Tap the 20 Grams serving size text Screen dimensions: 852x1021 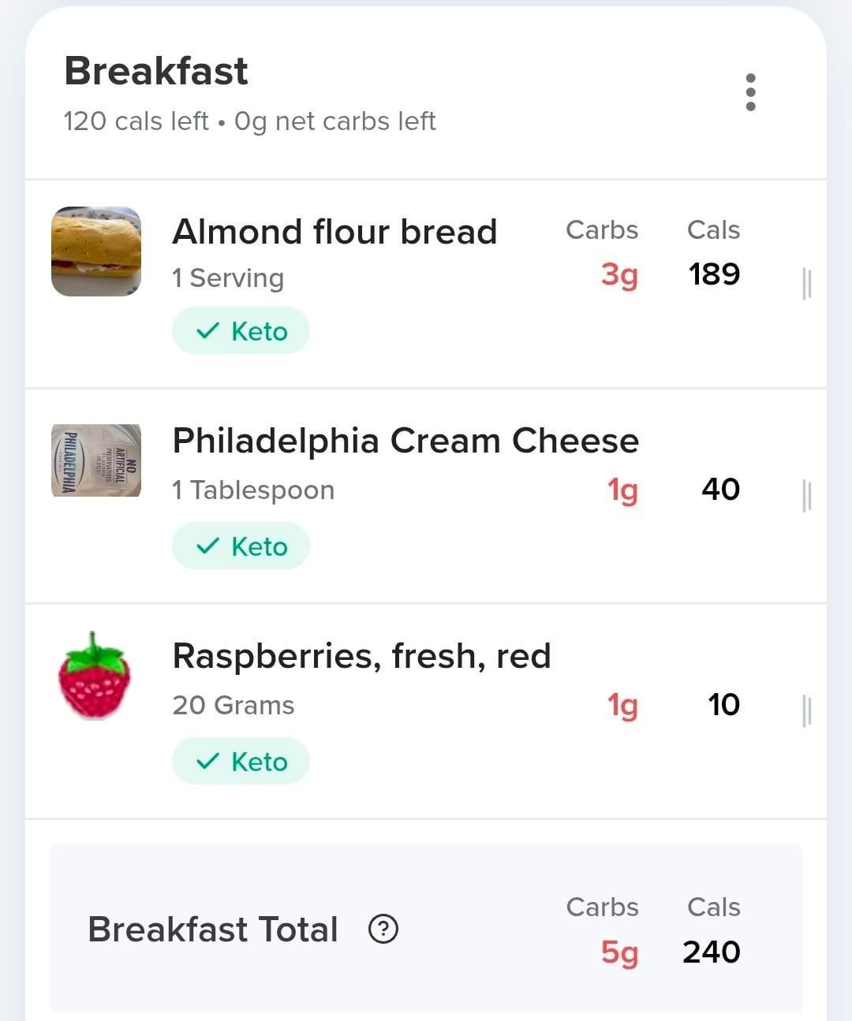(234, 706)
